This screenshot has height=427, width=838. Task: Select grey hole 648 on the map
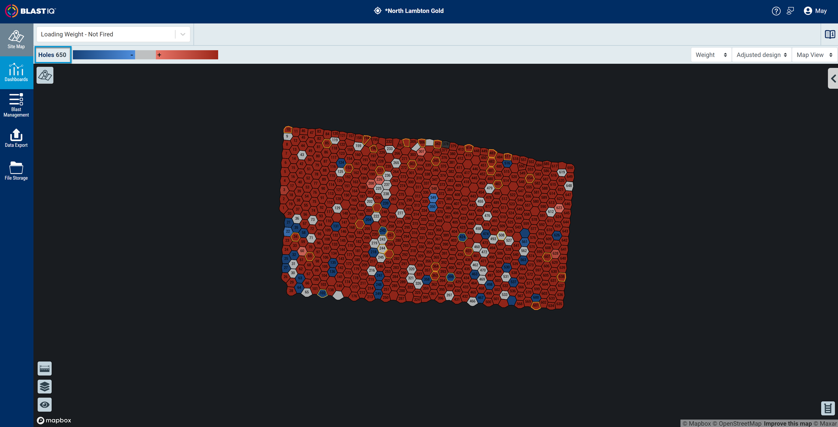pyautogui.click(x=569, y=186)
